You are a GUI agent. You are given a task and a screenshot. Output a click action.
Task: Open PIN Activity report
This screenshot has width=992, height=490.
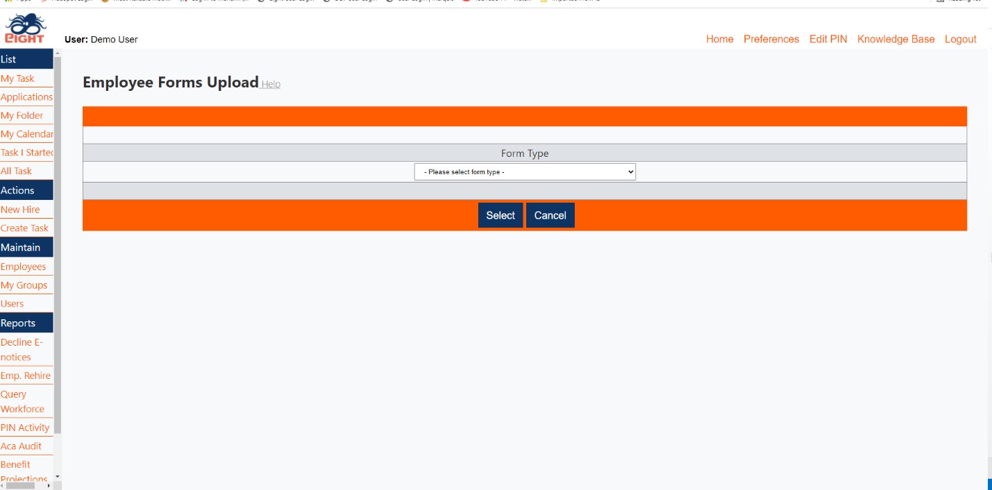pyautogui.click(x=25, y=428)
